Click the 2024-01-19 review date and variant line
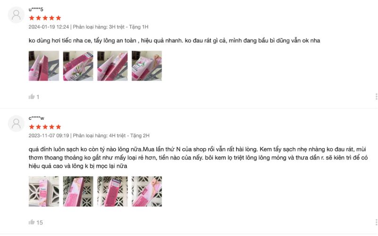This screenshot has width=378, height=236. pyautogui.click(x=88, y=27)
